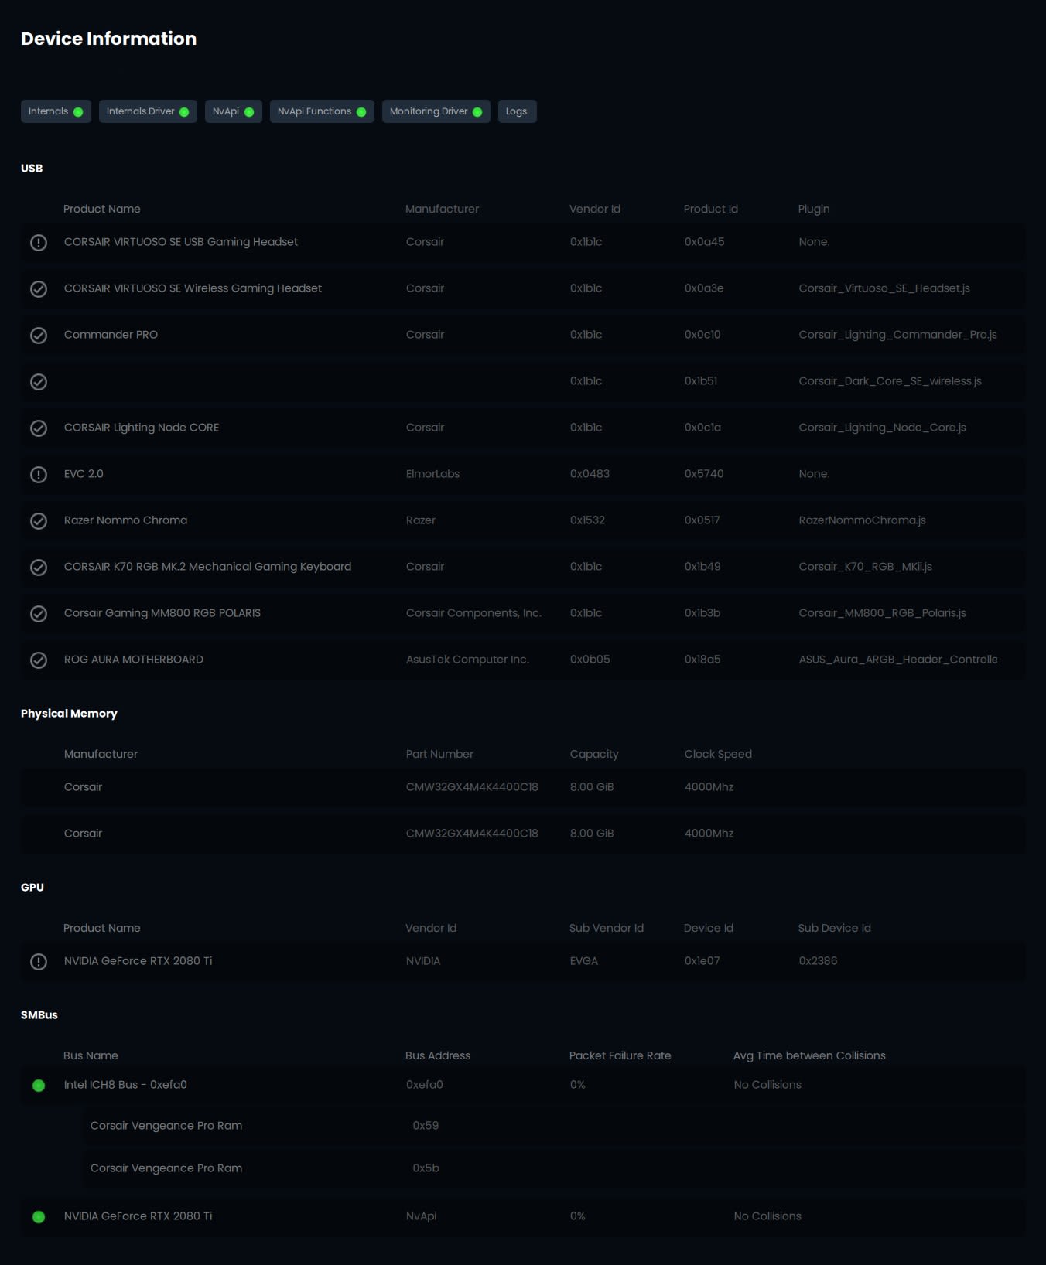Click warning icon next to GPU RTX 2080 Ti
This screenshot has width=1046, height=1265.
point(39,962)
